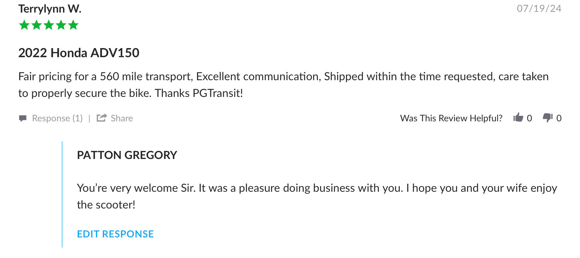Click the speech bubble icon beside Response
Screen dimensions: 580x258
23,119
